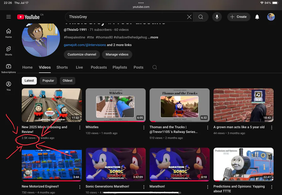The width and height of the screenshot is (282, 195).
Task: Play the brick wall 18:43 thumbnail
Action: (243, 105)
